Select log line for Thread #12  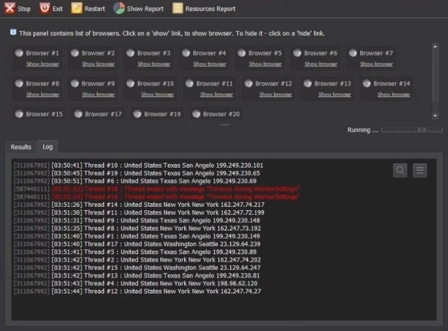tap(137, 291)
